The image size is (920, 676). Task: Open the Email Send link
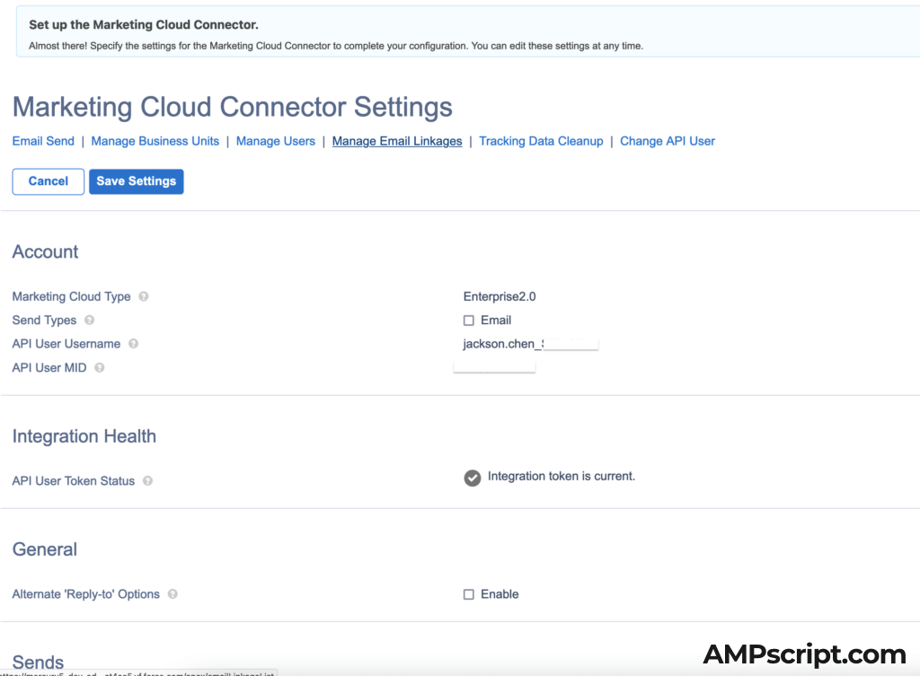pyautogui.click(x=43, y=141)
